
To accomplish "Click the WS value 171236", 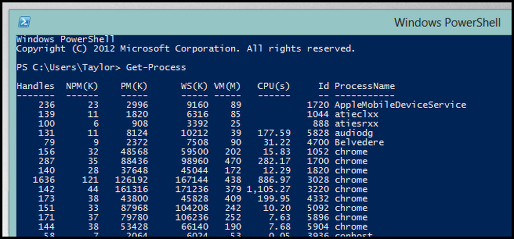I will coord(192,190).
